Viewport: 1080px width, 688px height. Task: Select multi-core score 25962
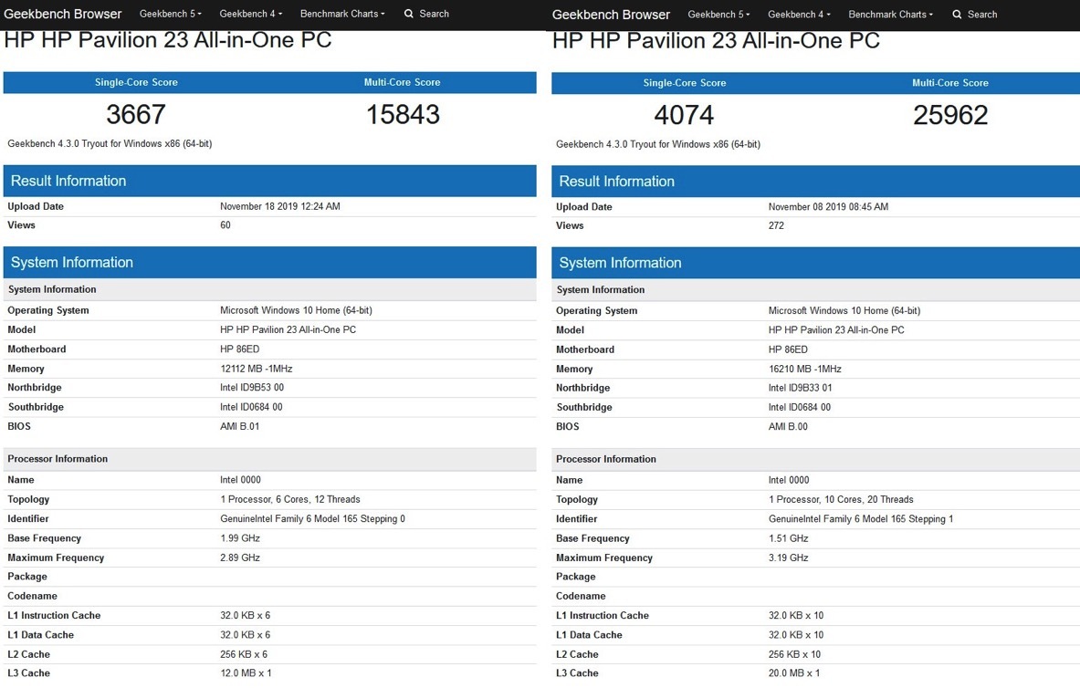tap(950, 115)
